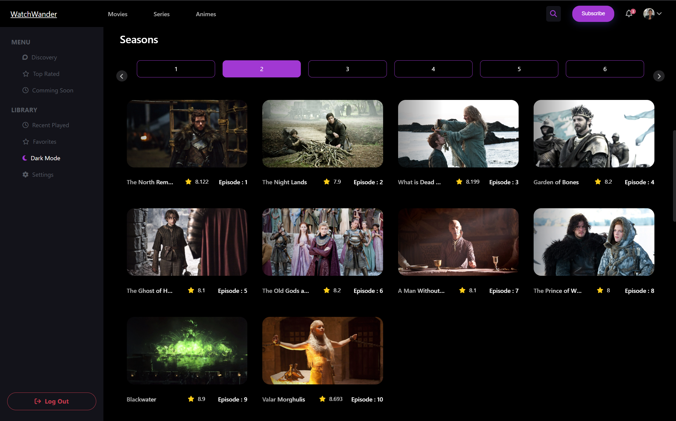Click the Favorites star icon
The height and width of the screenshot is (421, 676).
26,142
